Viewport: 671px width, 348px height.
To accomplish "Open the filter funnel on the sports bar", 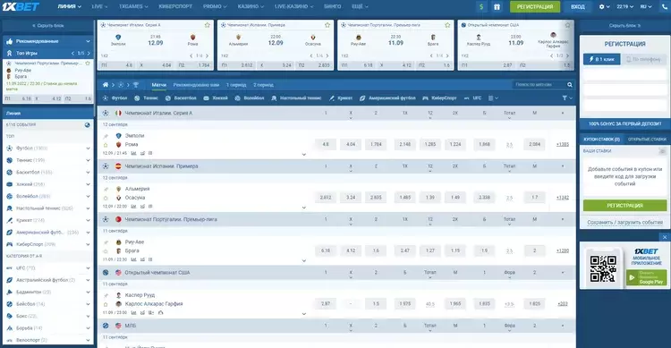I will pos(565,98).
